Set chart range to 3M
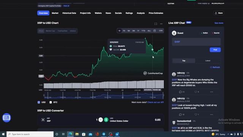This screenshot has height=137, width=243. 133,31
